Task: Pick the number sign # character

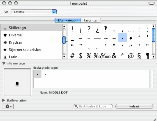Action: [72, 56]
